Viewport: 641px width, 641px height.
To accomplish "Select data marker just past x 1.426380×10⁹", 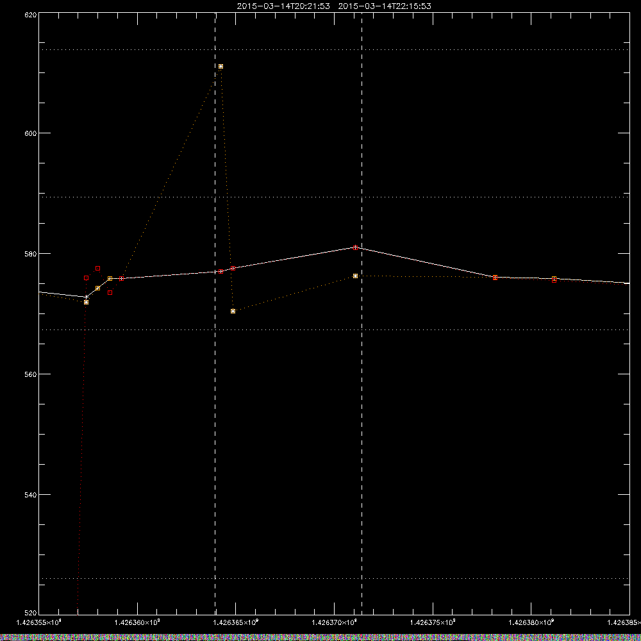I will [x=554, y=279].
